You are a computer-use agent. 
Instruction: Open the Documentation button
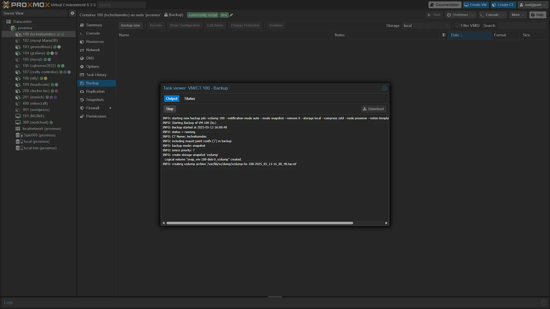coord(445,5)
